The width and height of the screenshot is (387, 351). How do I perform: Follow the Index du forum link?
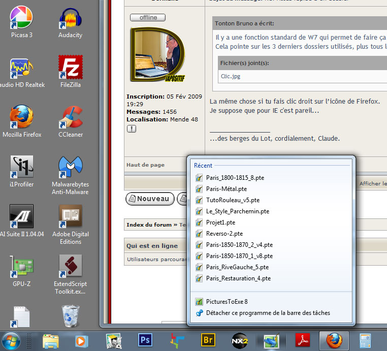coord(148,225)
